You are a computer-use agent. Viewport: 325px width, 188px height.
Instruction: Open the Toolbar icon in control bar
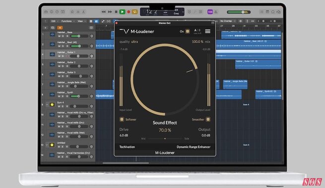click(x=63, y=12)
